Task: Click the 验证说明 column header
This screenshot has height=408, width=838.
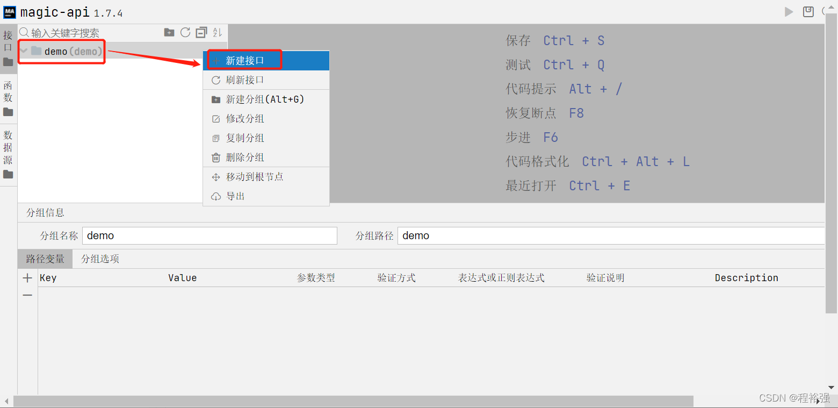Action: pos(605,278)
